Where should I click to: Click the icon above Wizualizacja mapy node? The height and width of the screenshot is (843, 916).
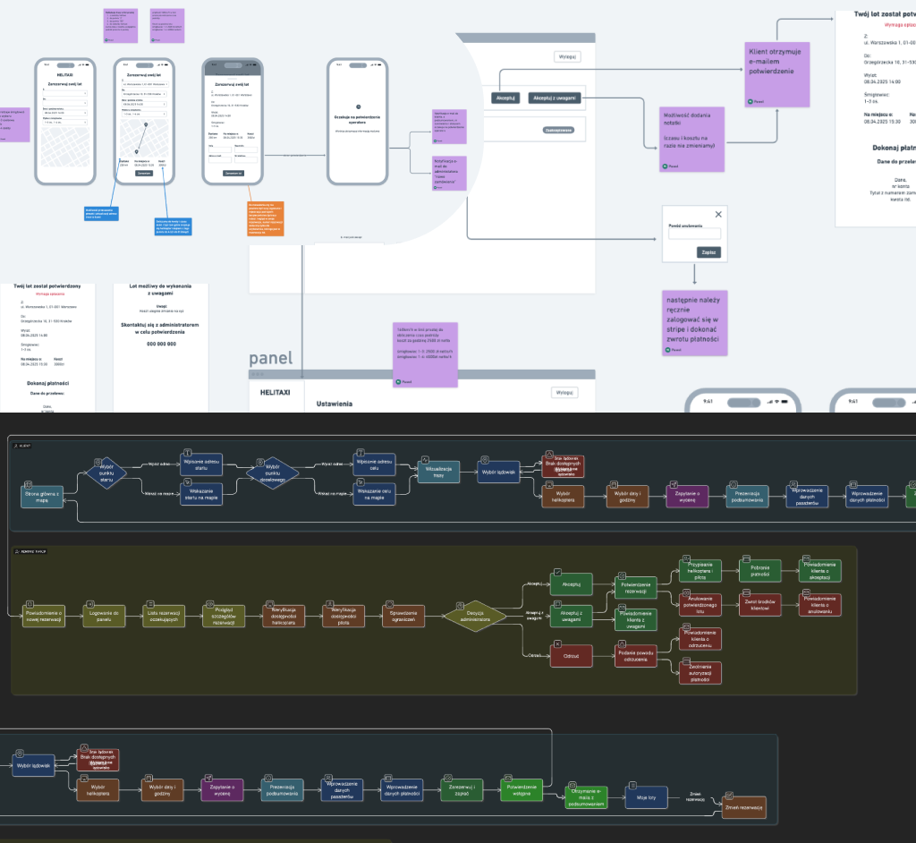tap(426, 458)
